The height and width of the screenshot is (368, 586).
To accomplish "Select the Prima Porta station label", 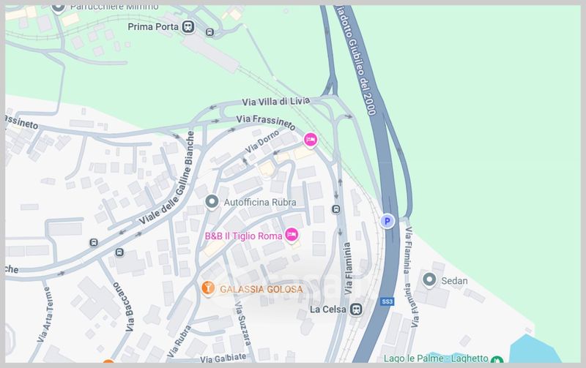I will tap(153, 27).
